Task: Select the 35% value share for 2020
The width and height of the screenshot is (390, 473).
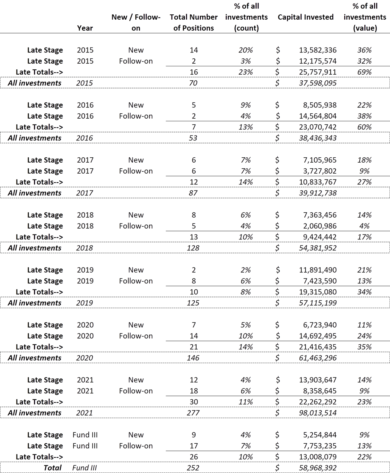Action: (x=364, y=347)
